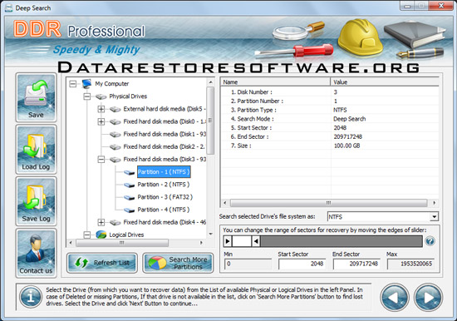Click the Refresh List button
The image size is (457, 321).
tap(102, 263)
